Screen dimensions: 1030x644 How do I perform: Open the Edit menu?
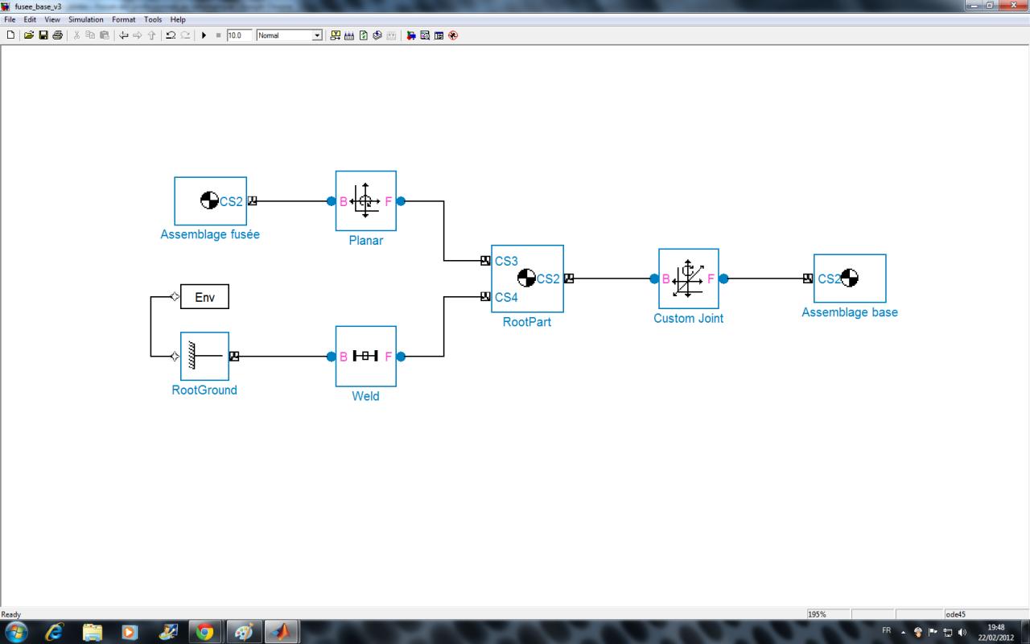[x=30, y=19]
